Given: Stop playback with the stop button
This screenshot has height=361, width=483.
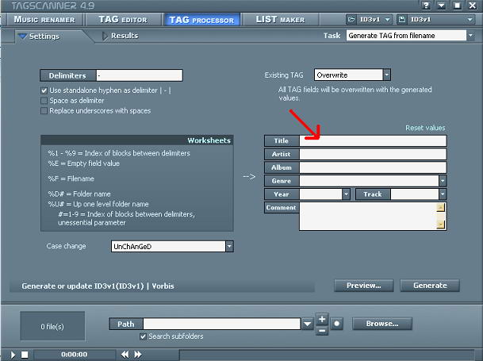Looking at the screenshot, I should [25, 355].
